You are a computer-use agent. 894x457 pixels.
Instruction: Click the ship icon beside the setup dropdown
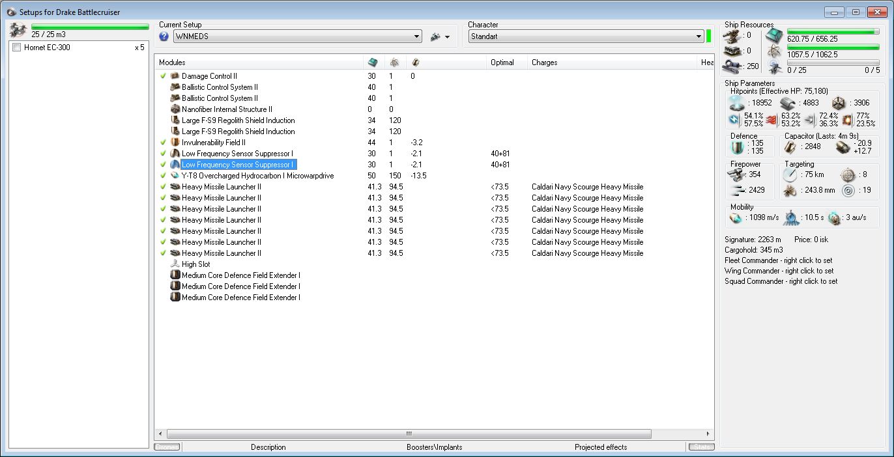(x=435, y=37)
